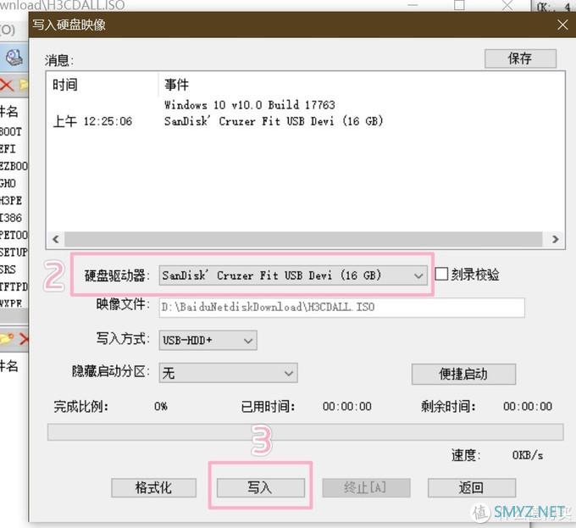Viewport: 576px width, 528px height.
Task: Open the 写入方式 USB-HDD+ dropdown
Action: [x=208, y=340]
